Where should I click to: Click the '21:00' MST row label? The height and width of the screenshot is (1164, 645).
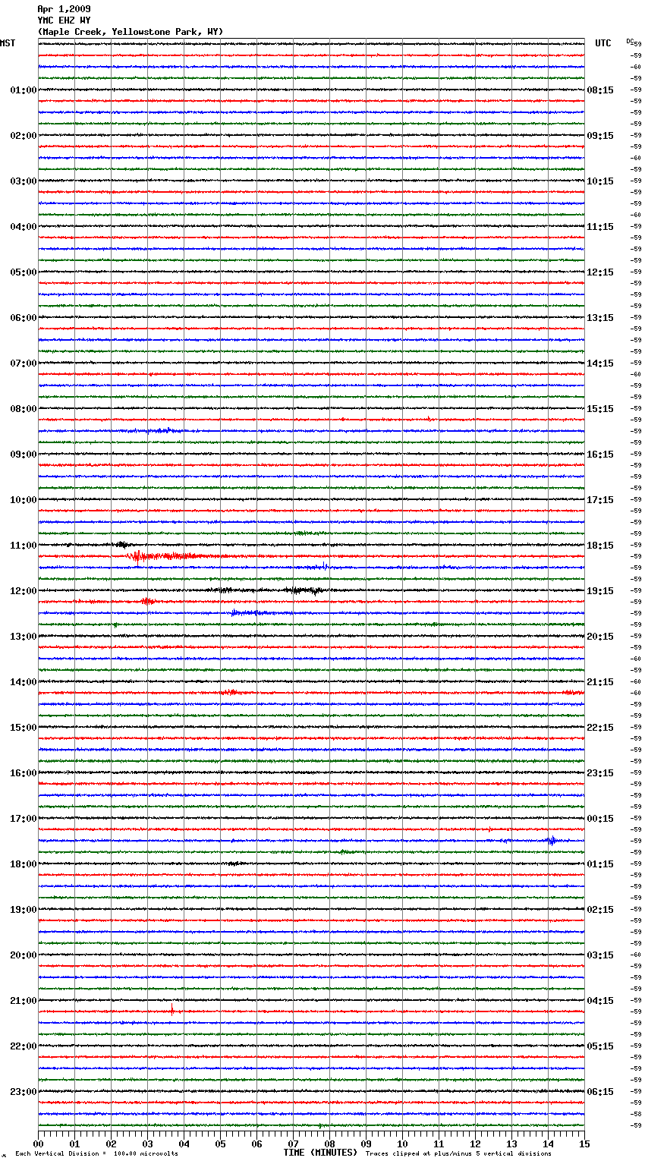(24, 1001)
